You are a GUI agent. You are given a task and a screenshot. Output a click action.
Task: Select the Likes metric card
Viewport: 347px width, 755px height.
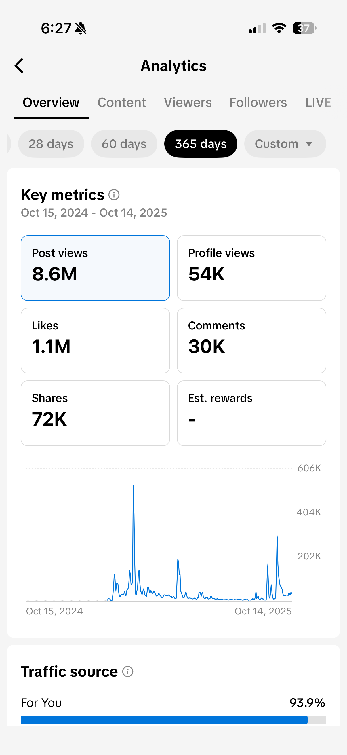(x=95, y=340)
